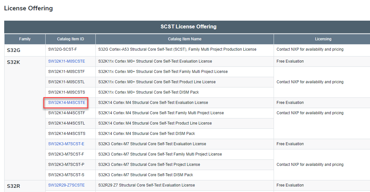
Task: Open the SW32K11-M0SCSTE evaluation license link
Action: point(67,61)
